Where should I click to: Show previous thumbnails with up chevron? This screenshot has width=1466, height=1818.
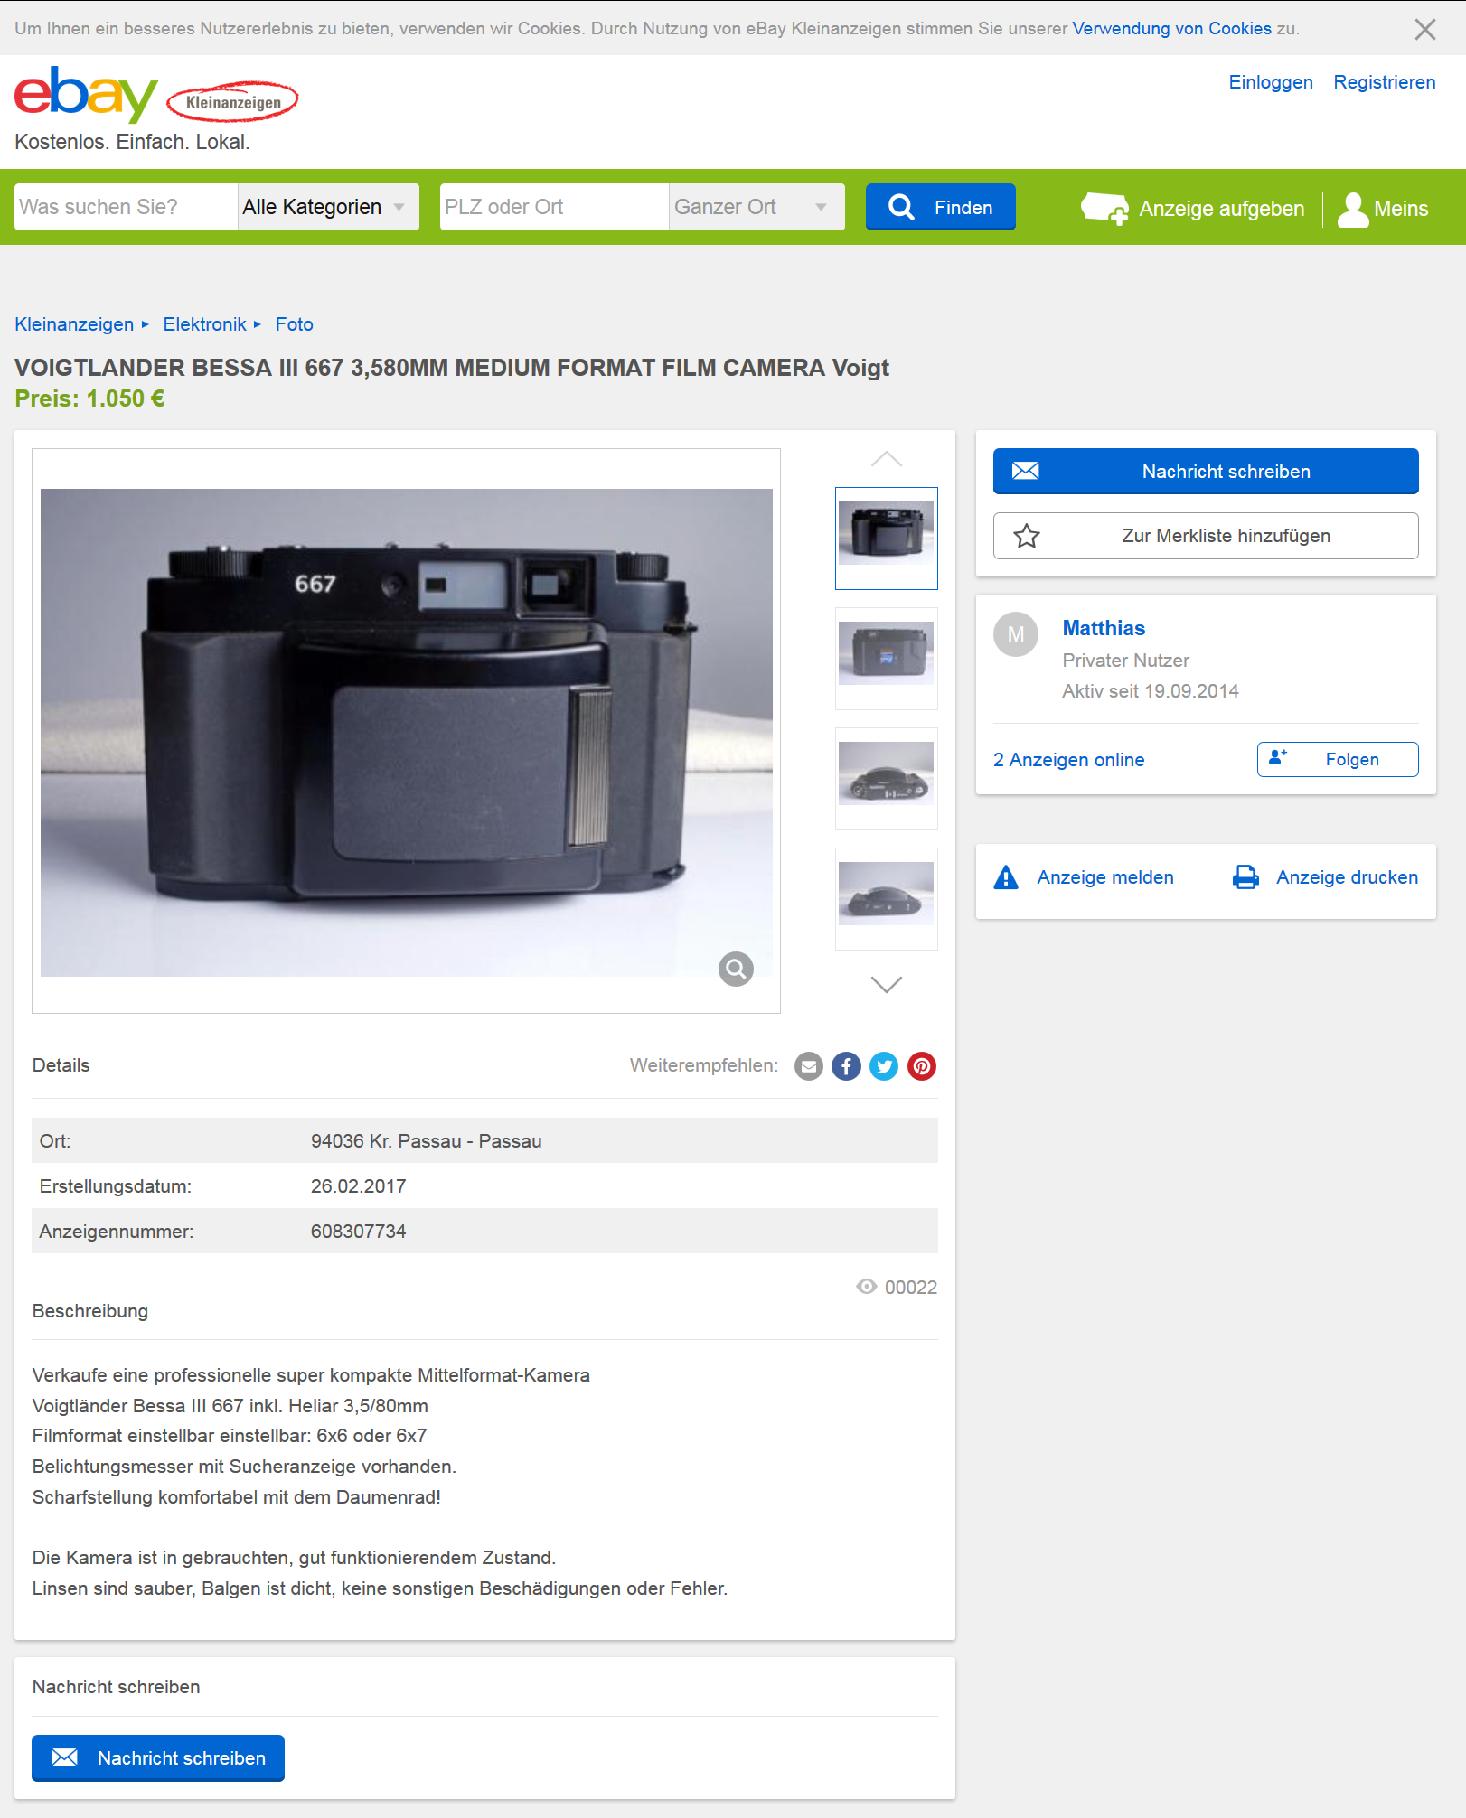[887, 459]
